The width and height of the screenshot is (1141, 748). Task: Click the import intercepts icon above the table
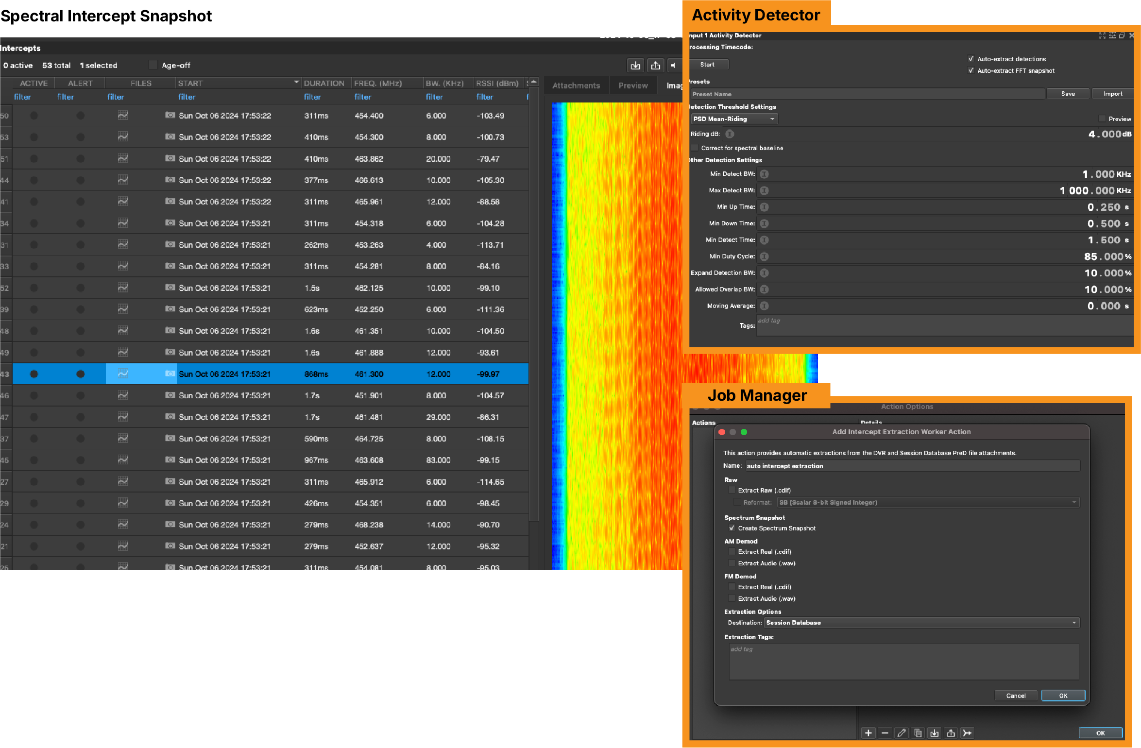tap(635, 66)
